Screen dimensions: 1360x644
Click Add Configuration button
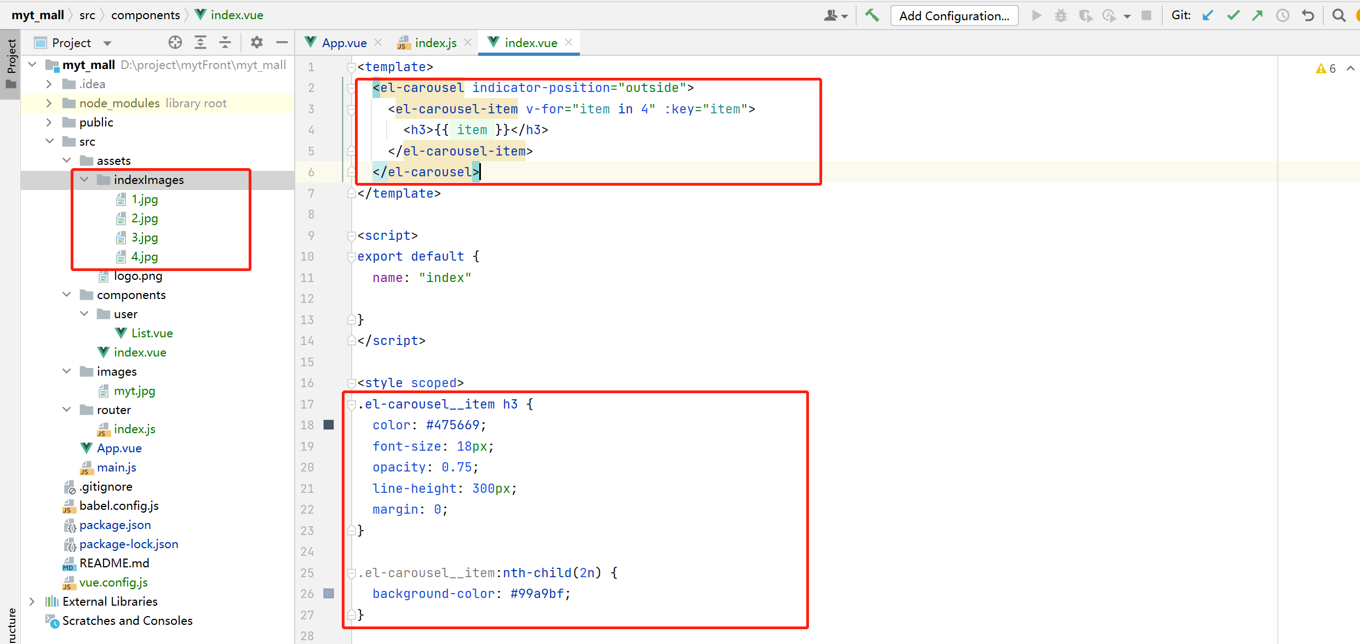pos(954,16)
